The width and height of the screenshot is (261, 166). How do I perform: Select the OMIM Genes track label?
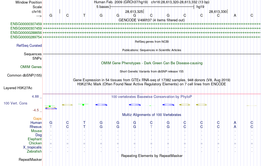31,67
